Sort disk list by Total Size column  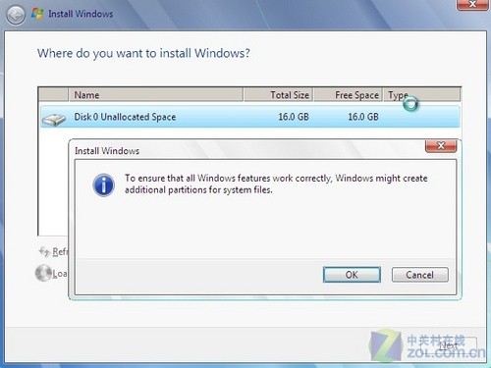click(278, 95)
